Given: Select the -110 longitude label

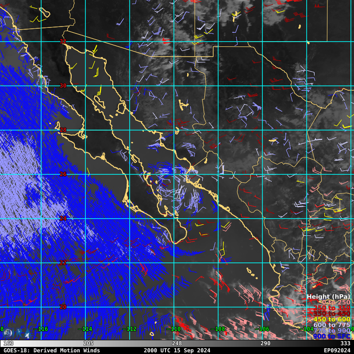Looking at the screenshot, I should click(x=173, y=329).
